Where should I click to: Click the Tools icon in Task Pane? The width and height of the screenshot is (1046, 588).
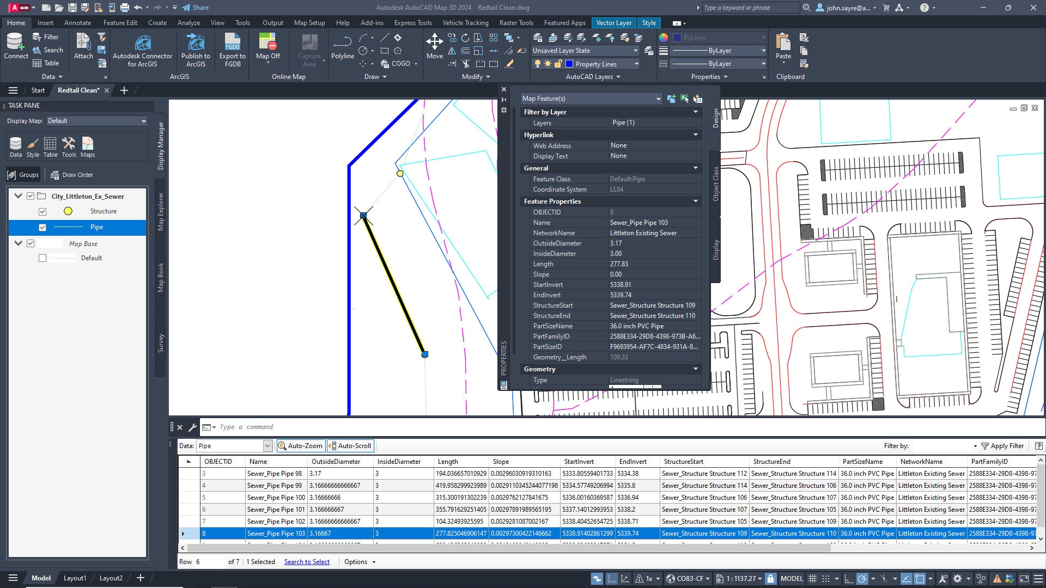pyautogui.click(x=69, y=146)
